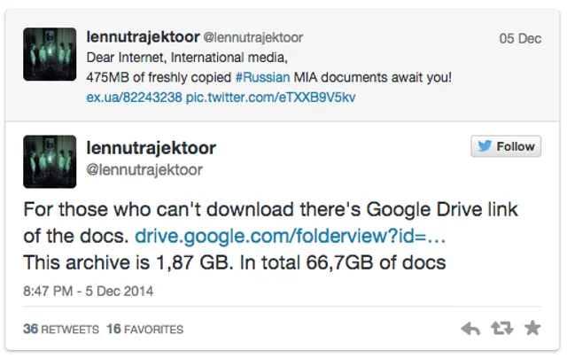View the 36 retweets list
This screenshot has height=359, width=567.
click(x=61, y=329)
